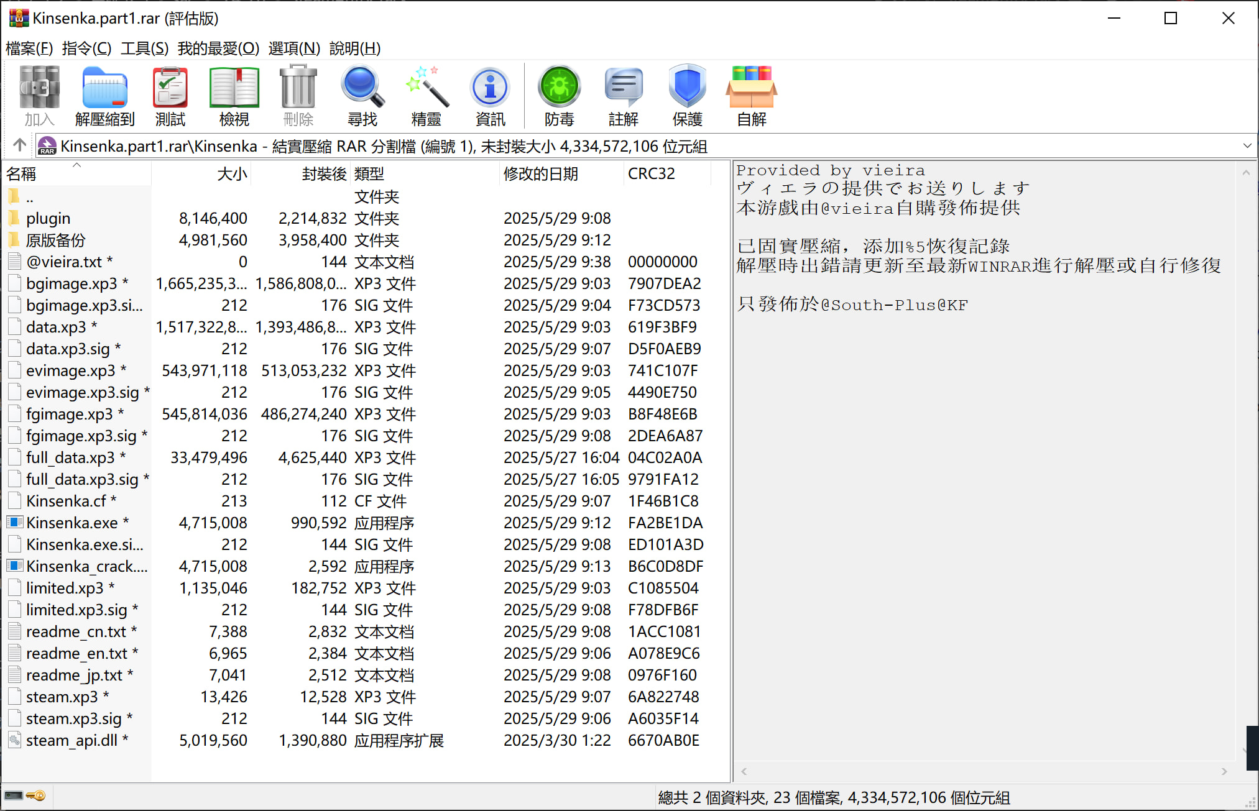1259x811 pixels.
Task: Open the 工具(S) menu
Action: (144, 48)
